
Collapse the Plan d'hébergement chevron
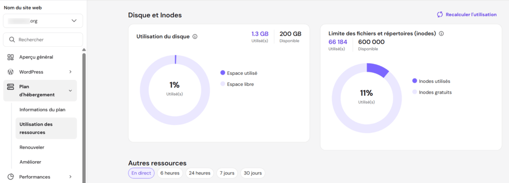[x=71, y=91]
